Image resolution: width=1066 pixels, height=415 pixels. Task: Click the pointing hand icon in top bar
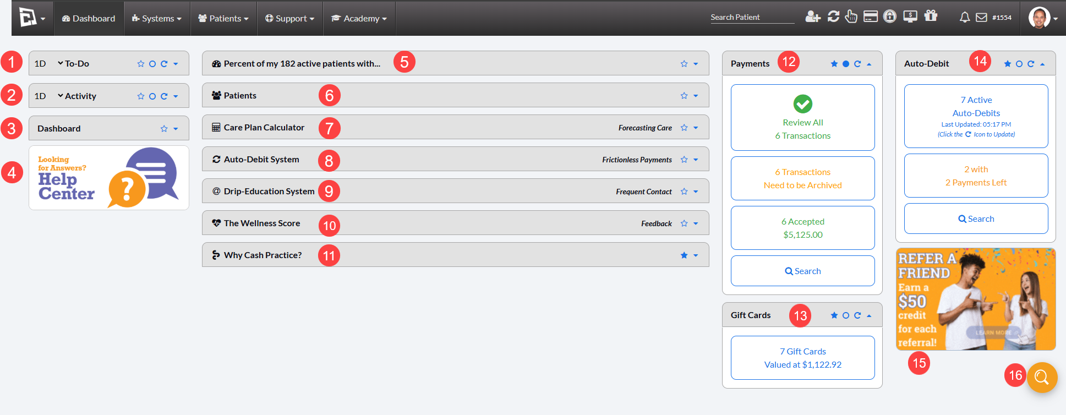coord(851,17)
